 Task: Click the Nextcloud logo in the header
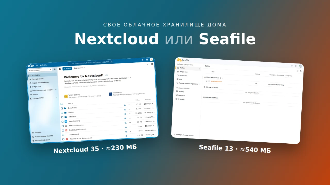point(31,66)
